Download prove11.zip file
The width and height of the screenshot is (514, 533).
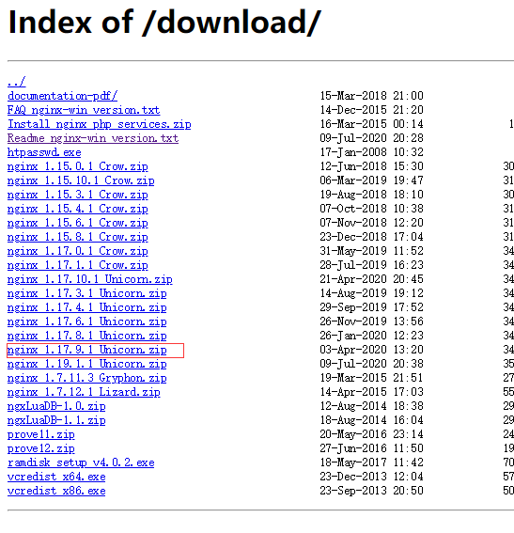click(41, 434)
